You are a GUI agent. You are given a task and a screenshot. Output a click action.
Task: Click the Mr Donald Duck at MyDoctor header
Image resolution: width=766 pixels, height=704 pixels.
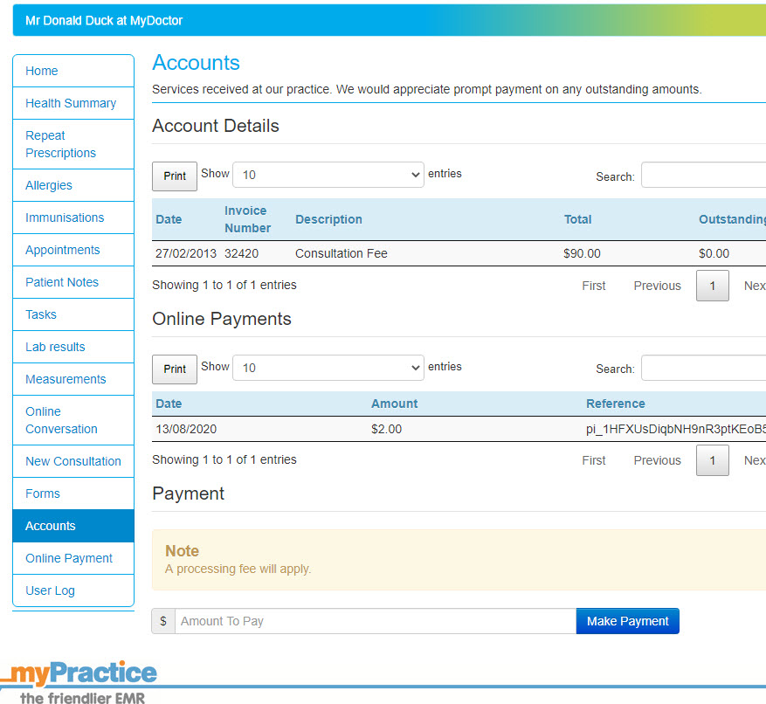[104, 20]
